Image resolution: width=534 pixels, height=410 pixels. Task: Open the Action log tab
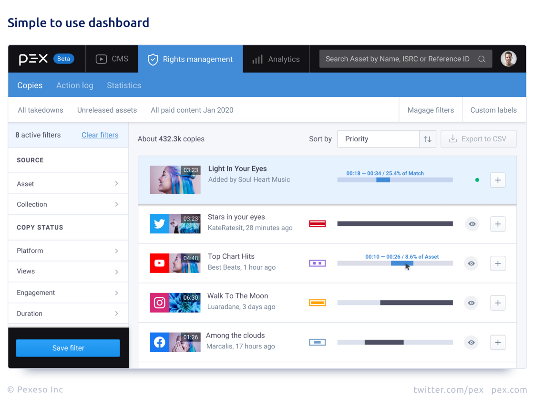coord(74,85)
